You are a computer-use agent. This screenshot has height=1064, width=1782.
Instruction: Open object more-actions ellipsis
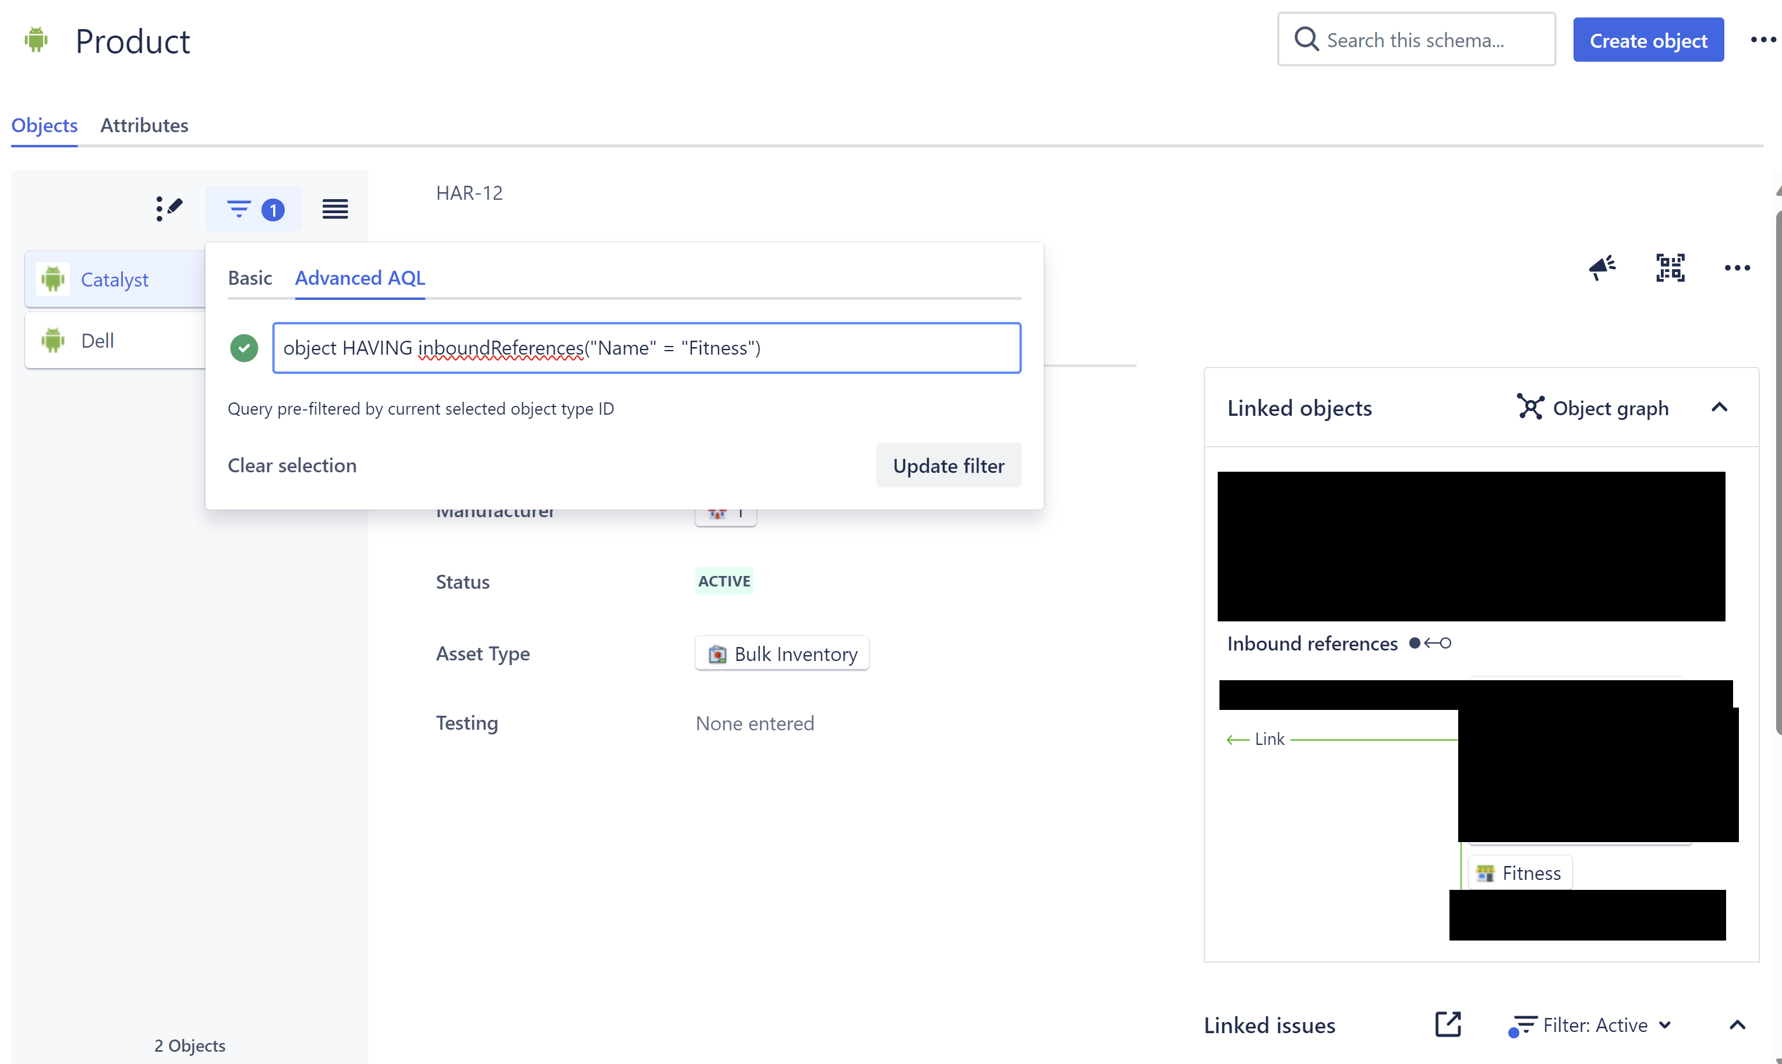pyautogui.click(x=1737, y=267)
